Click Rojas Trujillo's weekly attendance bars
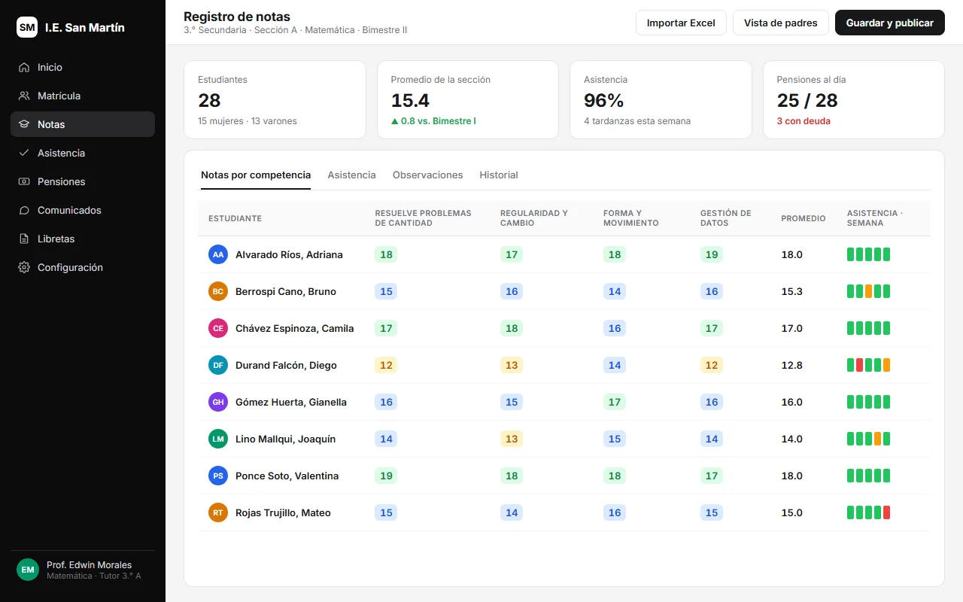 pos(869,512)
